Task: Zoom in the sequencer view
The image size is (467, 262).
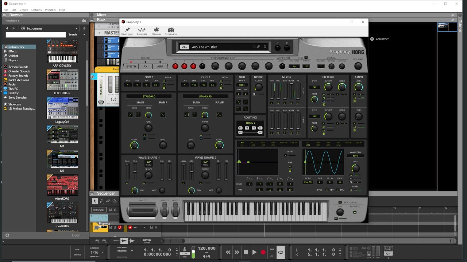Action: 104,241
